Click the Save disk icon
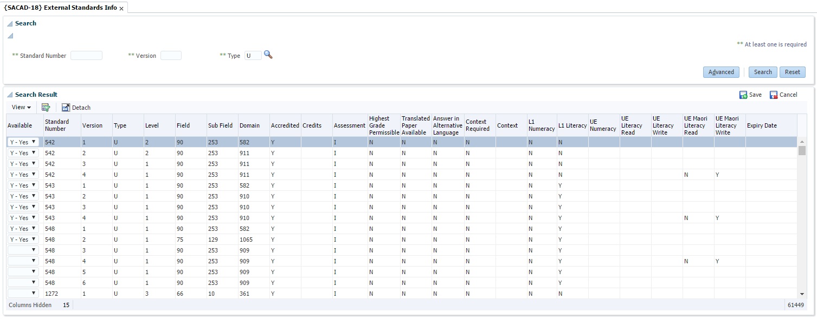The image size is (817, 319). (x=743, y=95)
